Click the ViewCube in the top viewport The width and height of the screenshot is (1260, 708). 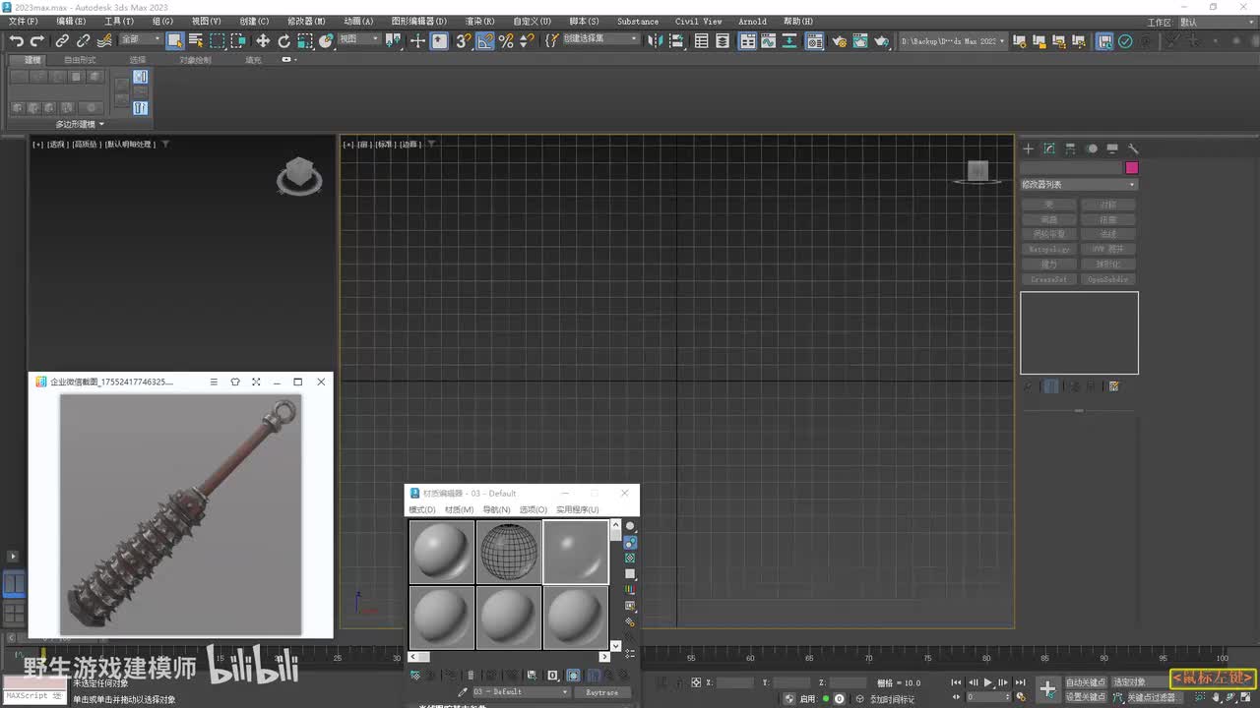coord(977,173)
